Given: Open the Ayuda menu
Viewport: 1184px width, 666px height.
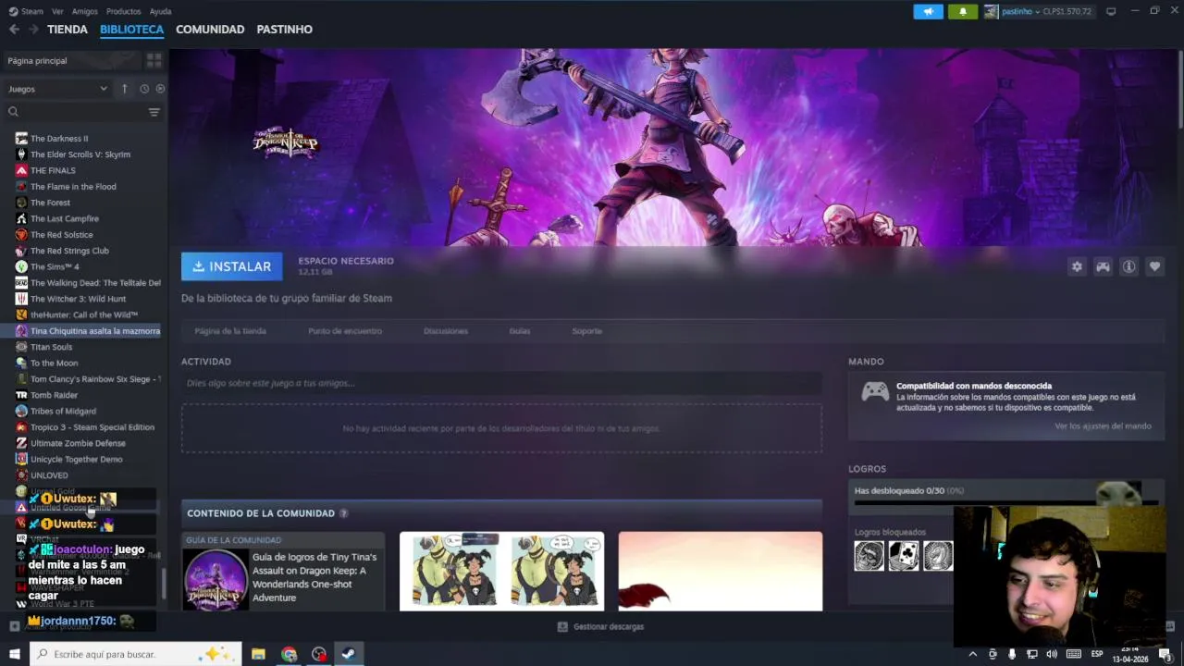Looking at the screenshot, I should click(160, 11).
